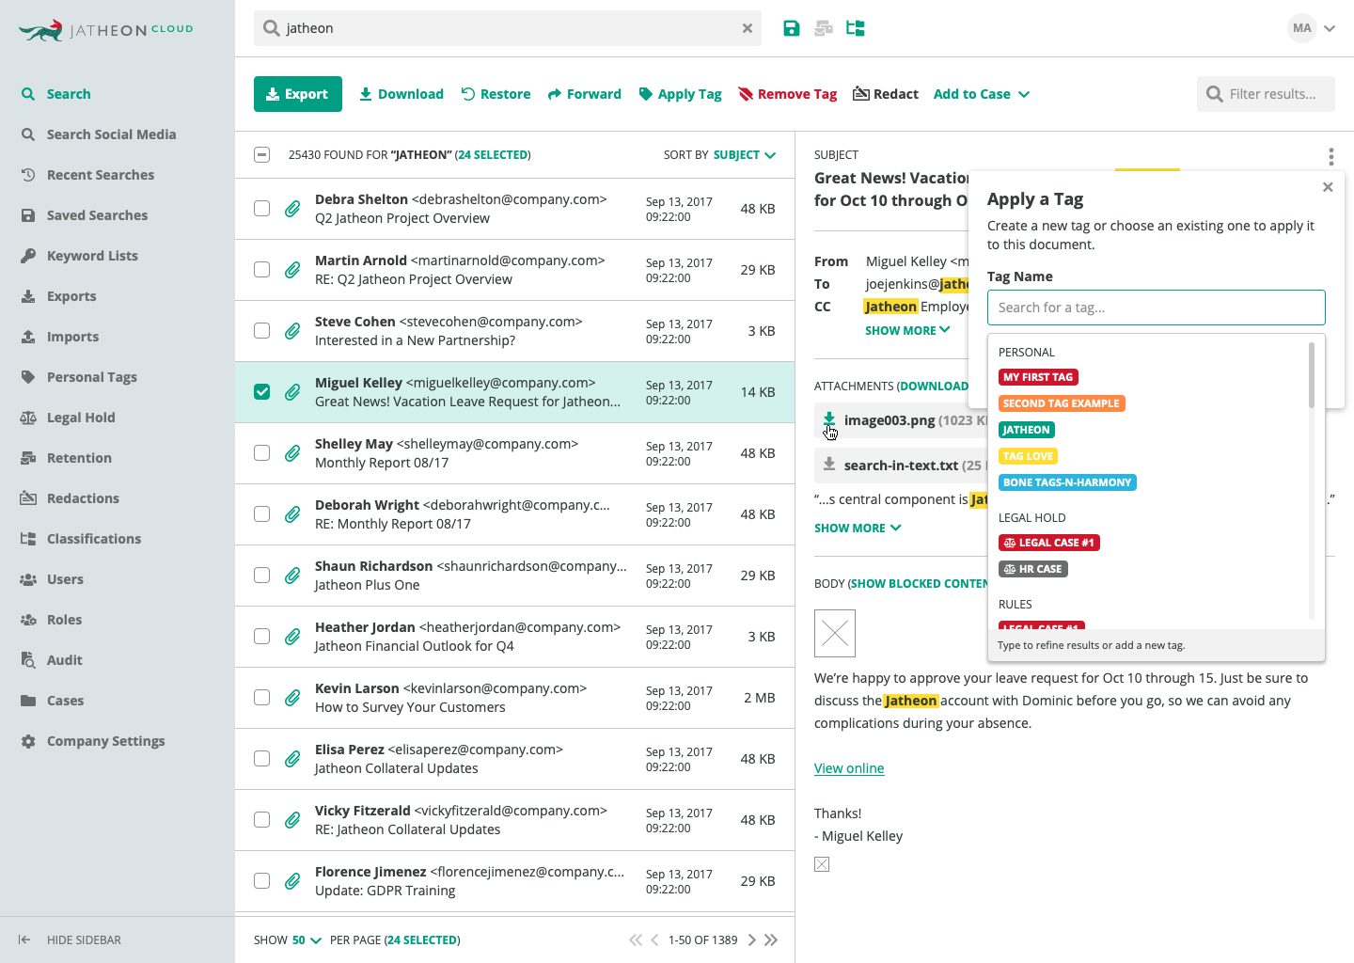Screen dimensions: 1354x963
Task: Click Redact in the toolbar
Action: [885, 94]
